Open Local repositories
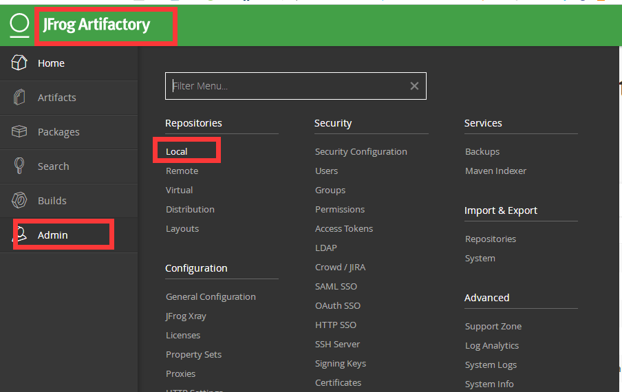622x392 pixels. point(177,151)
